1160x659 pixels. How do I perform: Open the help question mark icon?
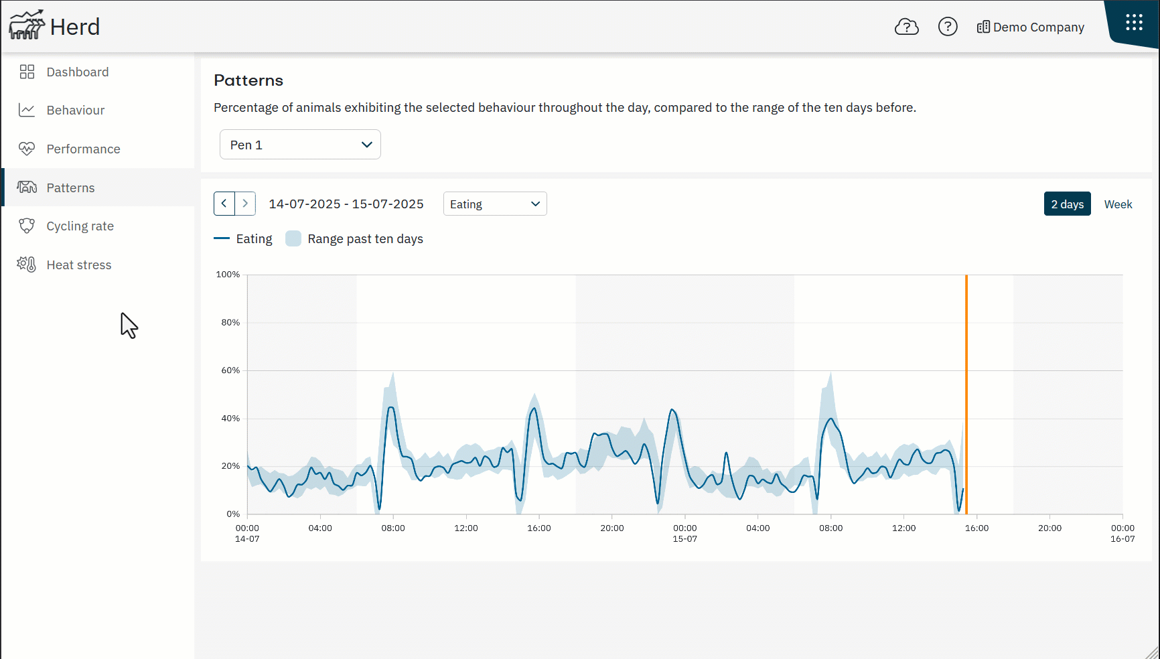coord(948,27)
